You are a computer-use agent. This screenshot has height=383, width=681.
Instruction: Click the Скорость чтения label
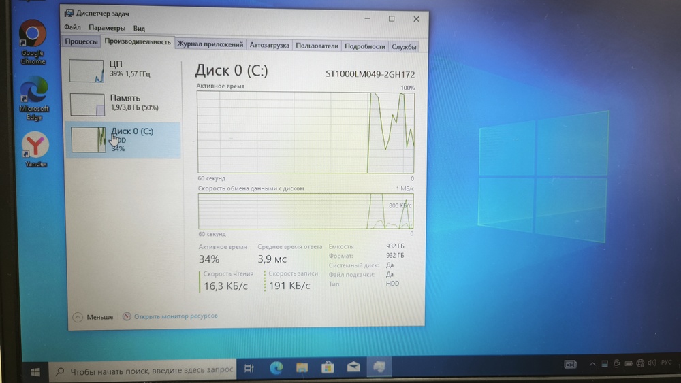point(228,273)
